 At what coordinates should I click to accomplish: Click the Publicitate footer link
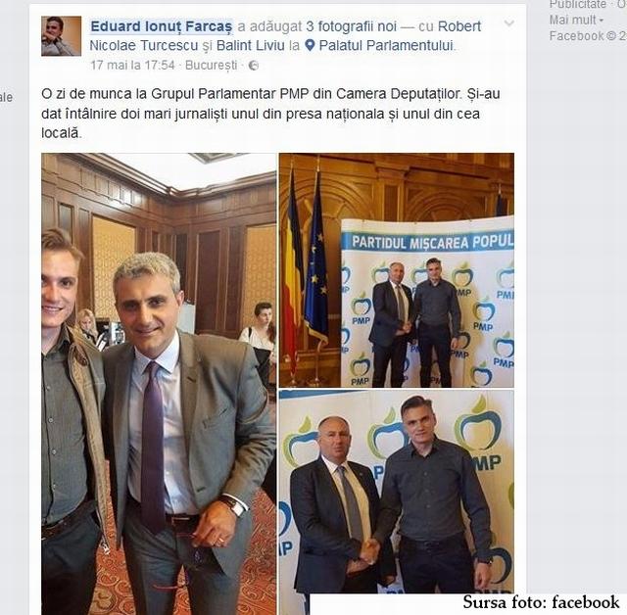coord(577,4)
